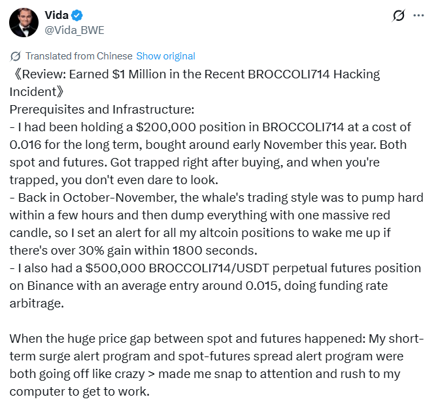Click the "Prerequisites and Infrastructure:" line
The height and width of the screenshot is (410, 434).
pyautogui.click(x=101, y=108)
